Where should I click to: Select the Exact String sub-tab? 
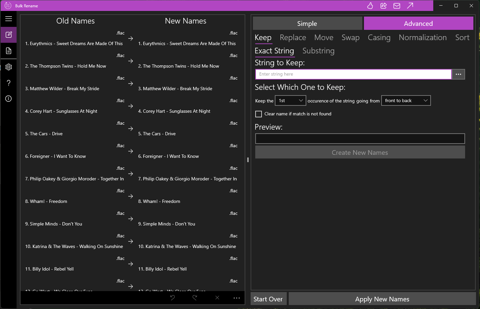coord(274,51)
